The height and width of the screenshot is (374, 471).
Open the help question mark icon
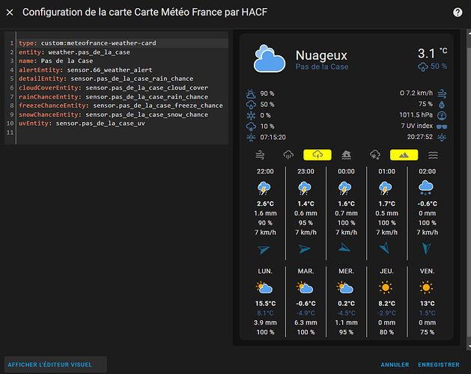[x=458, y=12]
